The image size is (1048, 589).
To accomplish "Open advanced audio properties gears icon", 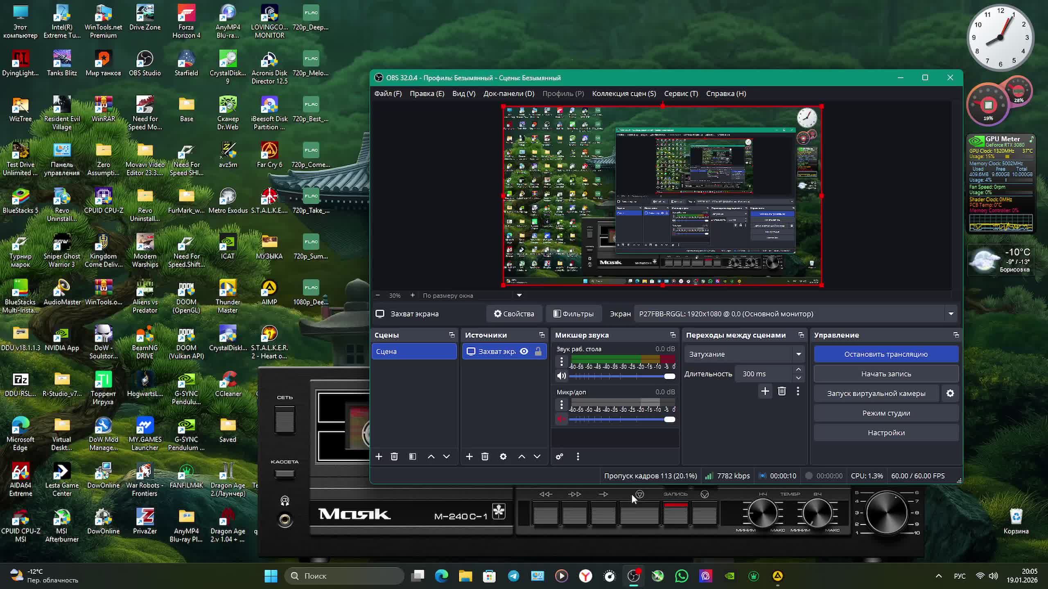I will pyautogui.click(x=559, y=456).
